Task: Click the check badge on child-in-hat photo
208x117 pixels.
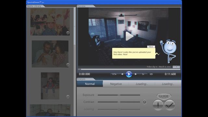Action: pos(68,32)
